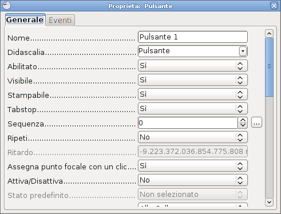
Task: Select the Generale tab
Action: (25, 19)
